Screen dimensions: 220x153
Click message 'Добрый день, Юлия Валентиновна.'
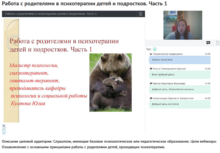179,89
